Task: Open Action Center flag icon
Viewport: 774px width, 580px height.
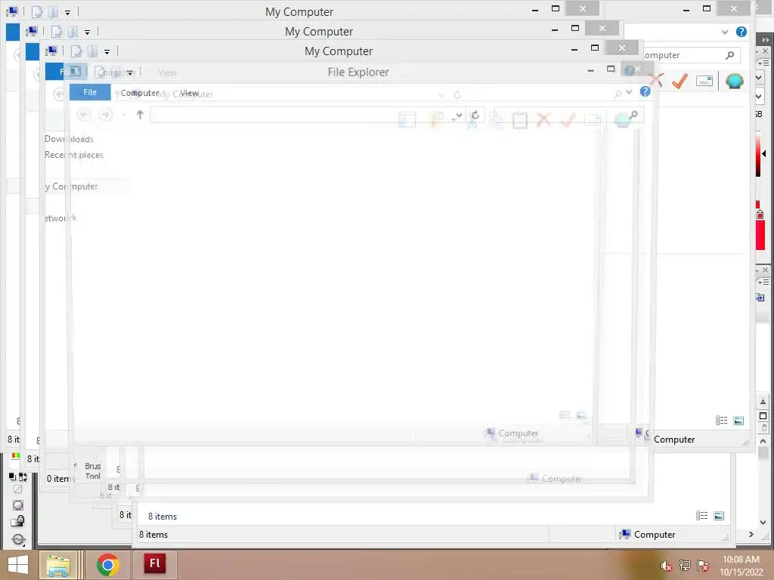Action: [x=702, y=566]
